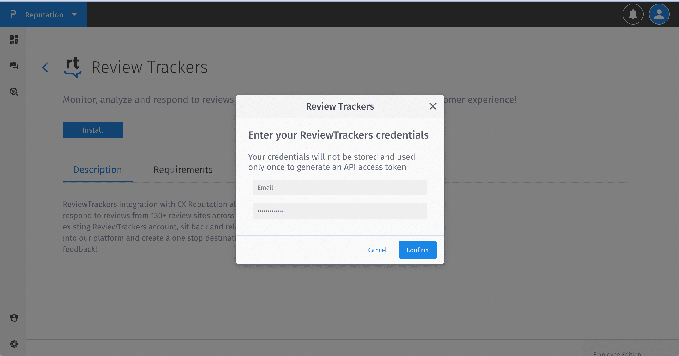This screenshot has width=679, height=356.
Task: Open the admin shield icon in sidebar
Action: tap(14, 318)
